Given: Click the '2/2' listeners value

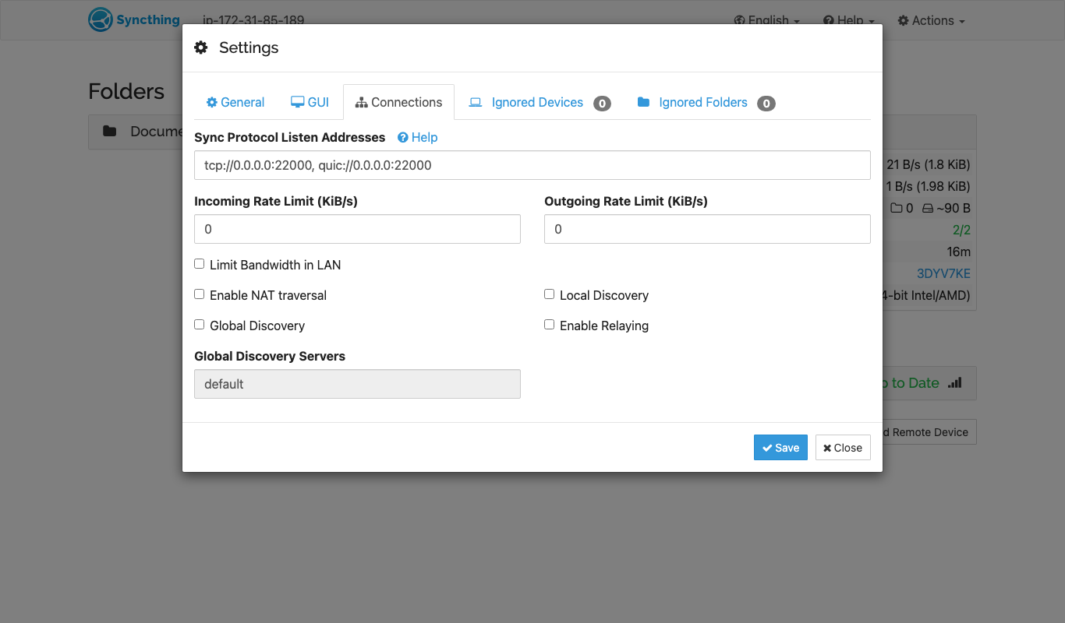Looking at the screenshot, I should coord(961,230).
